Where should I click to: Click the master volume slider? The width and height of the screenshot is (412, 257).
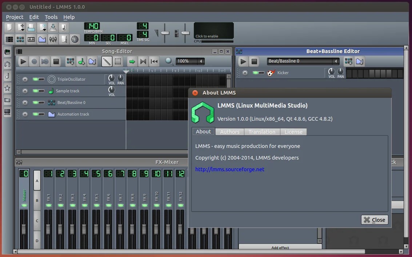[165, 33]
